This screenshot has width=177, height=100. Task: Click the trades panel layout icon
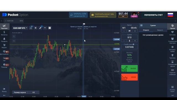[141, 25]
